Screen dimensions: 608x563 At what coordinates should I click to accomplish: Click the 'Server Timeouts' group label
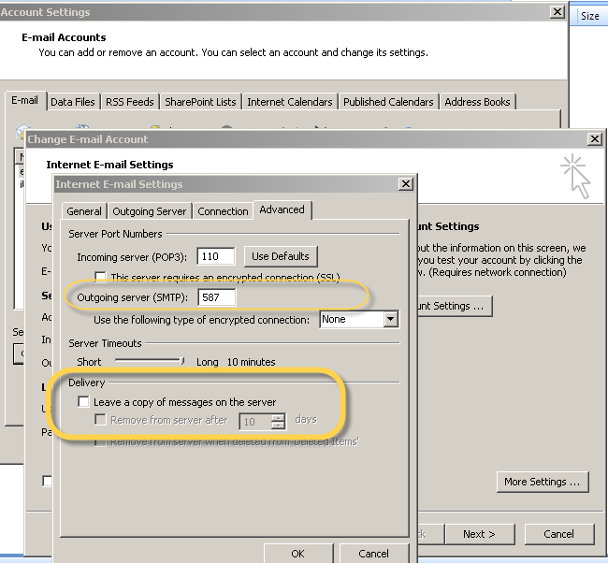pos(105,343)
